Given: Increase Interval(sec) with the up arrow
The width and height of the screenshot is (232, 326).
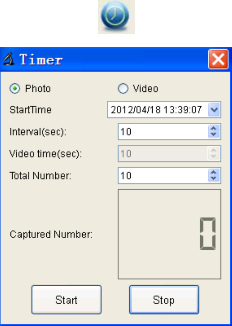Looking at the screenshot, I should (214, 129).
